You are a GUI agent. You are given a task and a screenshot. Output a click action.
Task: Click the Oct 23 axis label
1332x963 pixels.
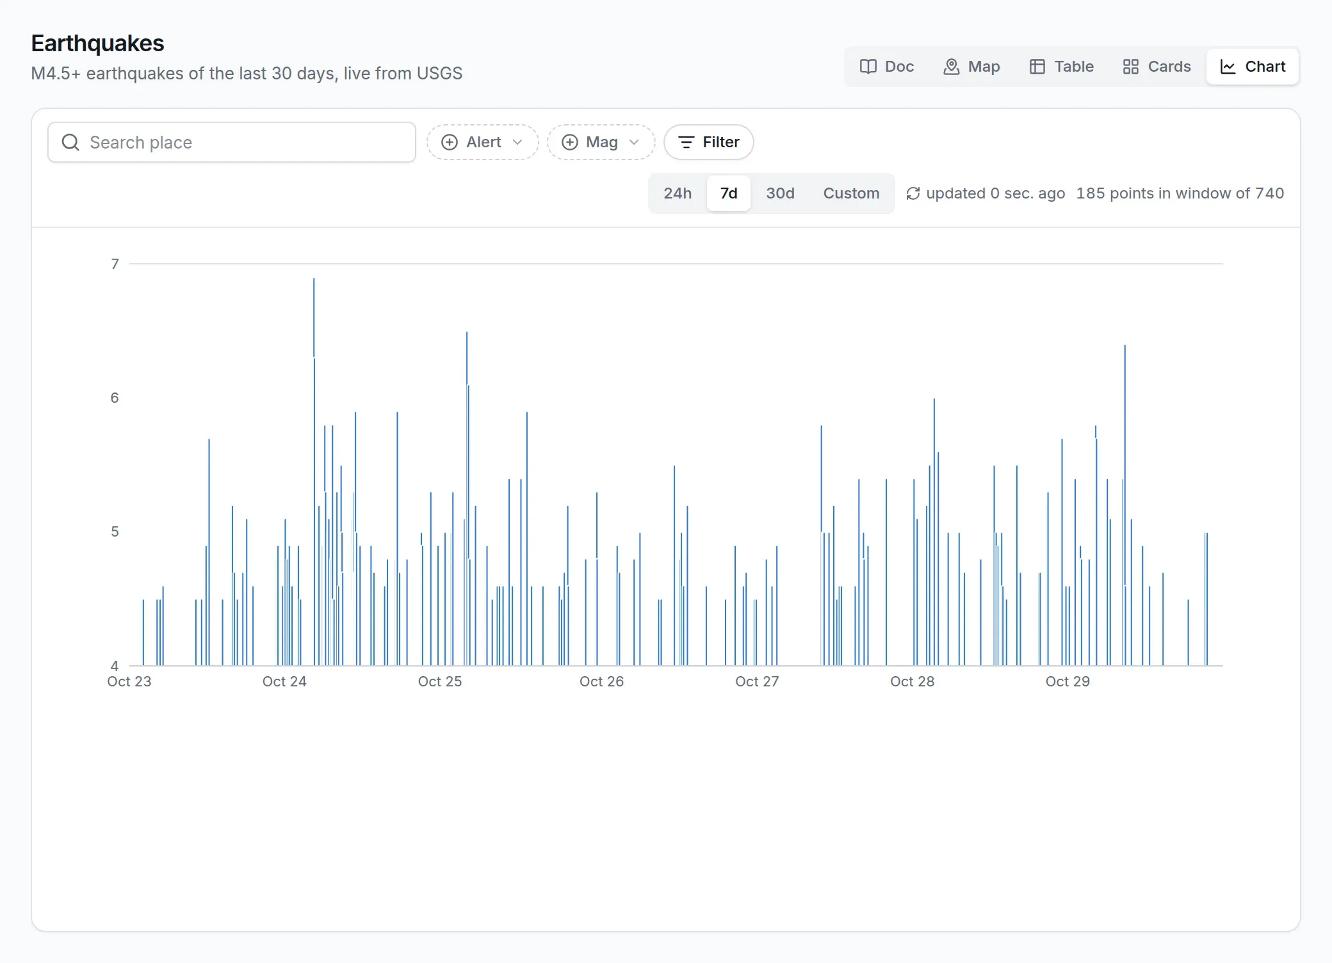pos(129,681)
